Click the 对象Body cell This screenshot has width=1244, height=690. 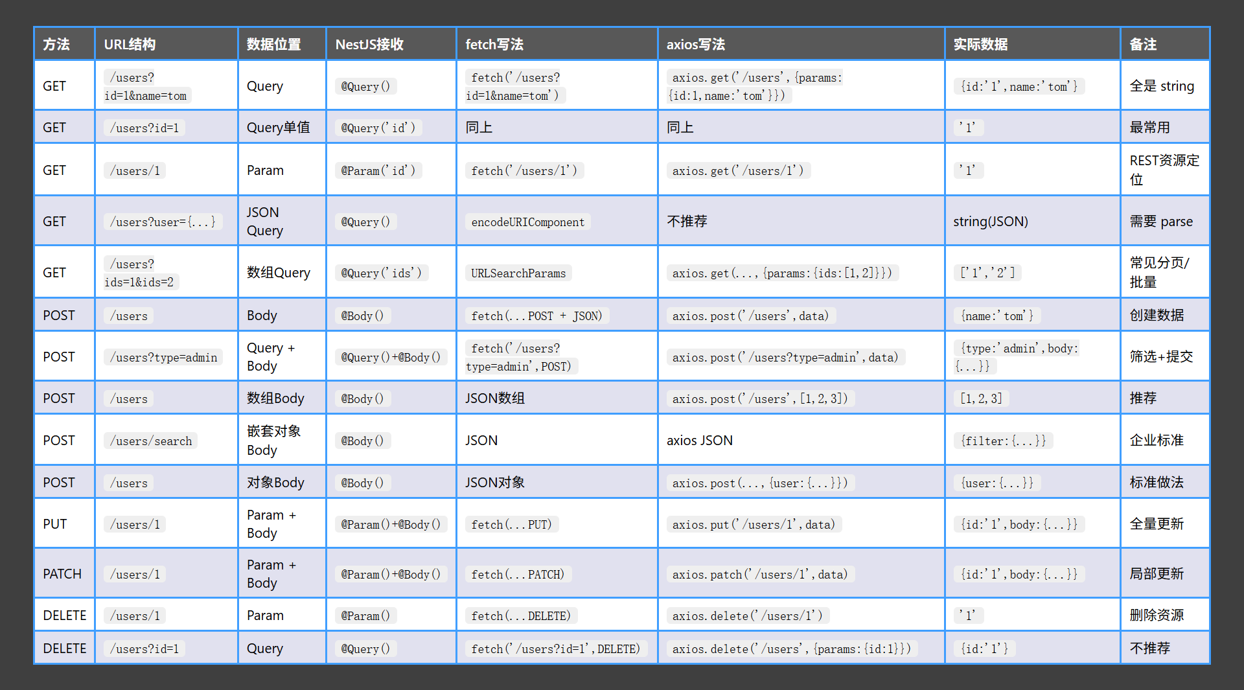coord(282,483)
